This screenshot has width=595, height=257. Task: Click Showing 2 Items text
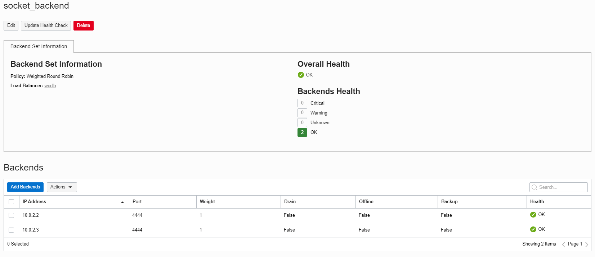(x=539, y=244)
